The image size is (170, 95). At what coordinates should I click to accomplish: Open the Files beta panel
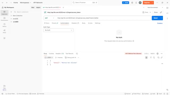(4, 88)
